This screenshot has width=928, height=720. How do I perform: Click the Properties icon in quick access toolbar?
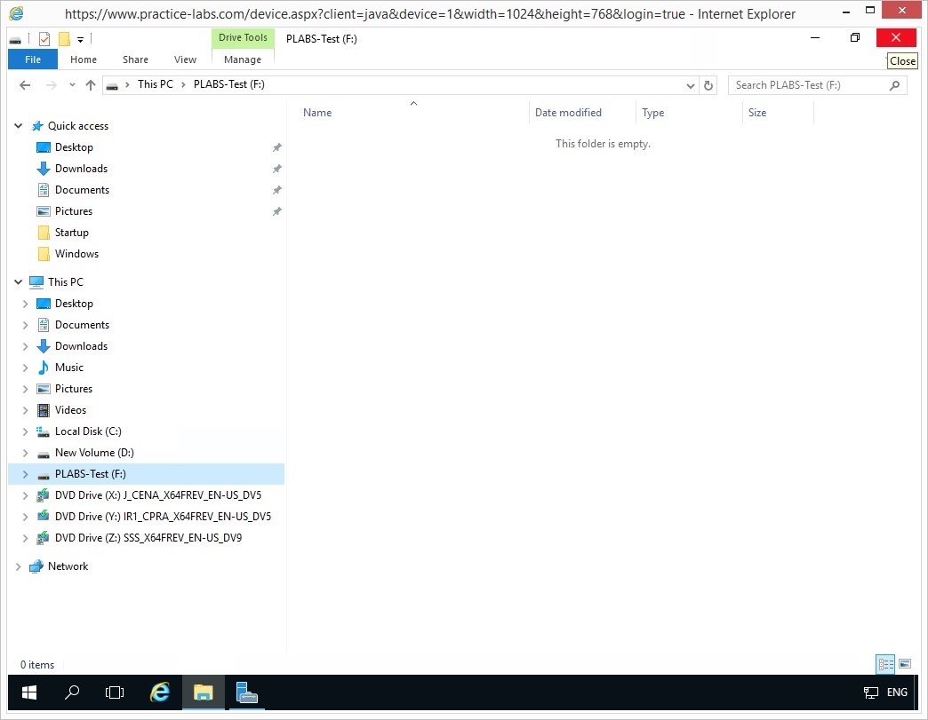[x=44, y=39]
